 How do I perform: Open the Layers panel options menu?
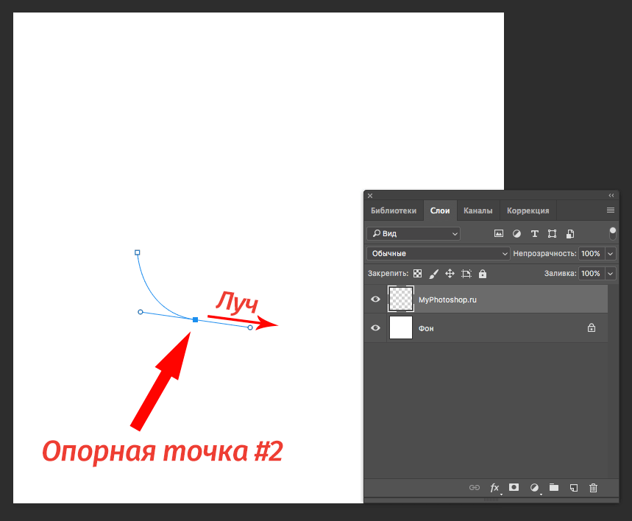pyautogui.click(x=611, y=210)
